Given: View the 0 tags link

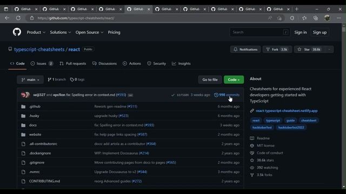Looking at the screenshot, I should tap(77, 79).
